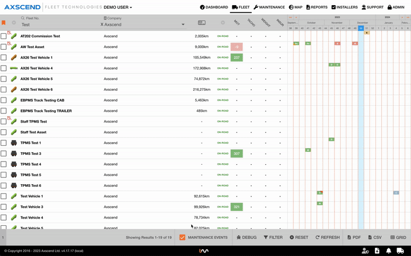The height and width of the screenshot is (256, 411).
Task: Open the notifications bell icon
Action: point(388,250)
